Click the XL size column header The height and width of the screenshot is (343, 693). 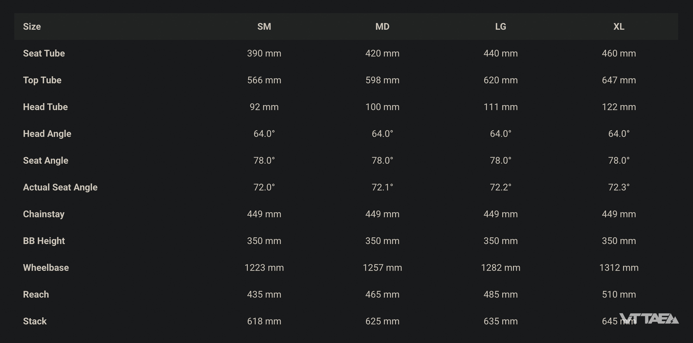[x=619, y=26]
